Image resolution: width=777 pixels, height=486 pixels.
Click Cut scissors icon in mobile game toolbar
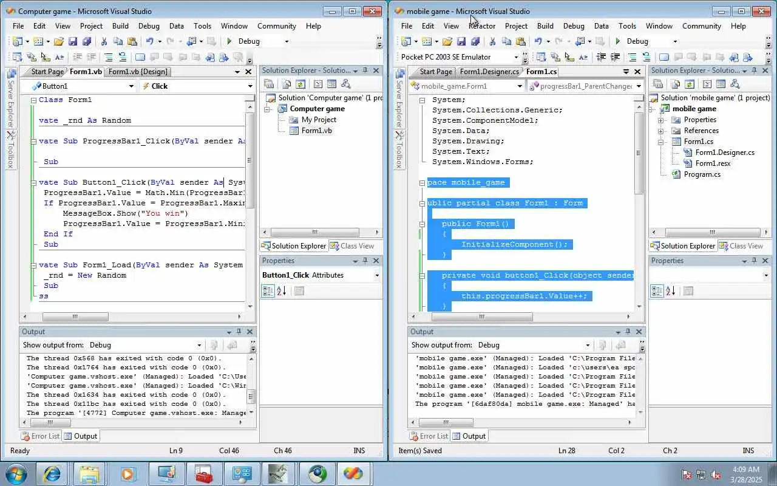(492, 41)
